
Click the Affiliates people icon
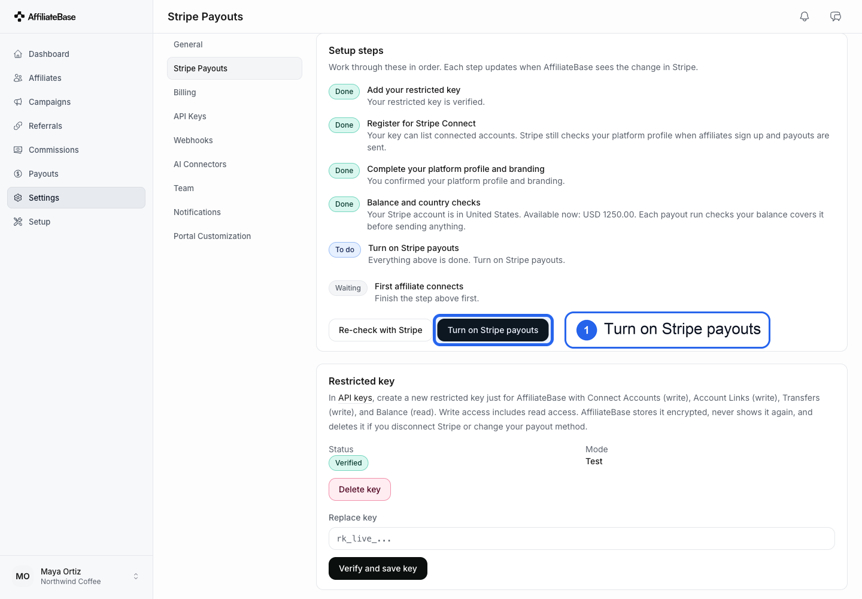[x=18, y=78]
